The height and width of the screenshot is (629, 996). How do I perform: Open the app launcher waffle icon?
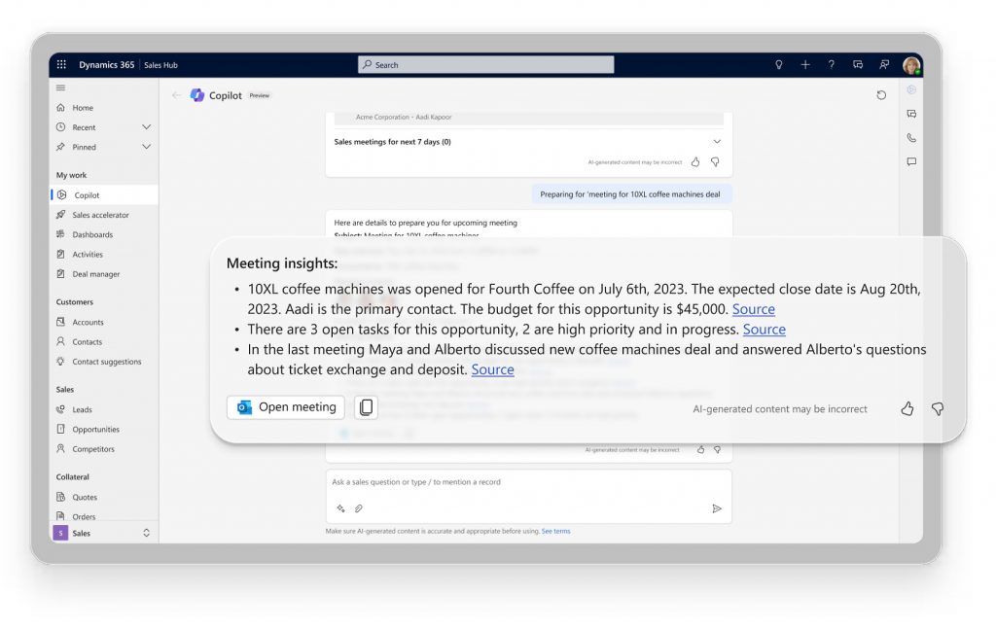tap(61, 64)
